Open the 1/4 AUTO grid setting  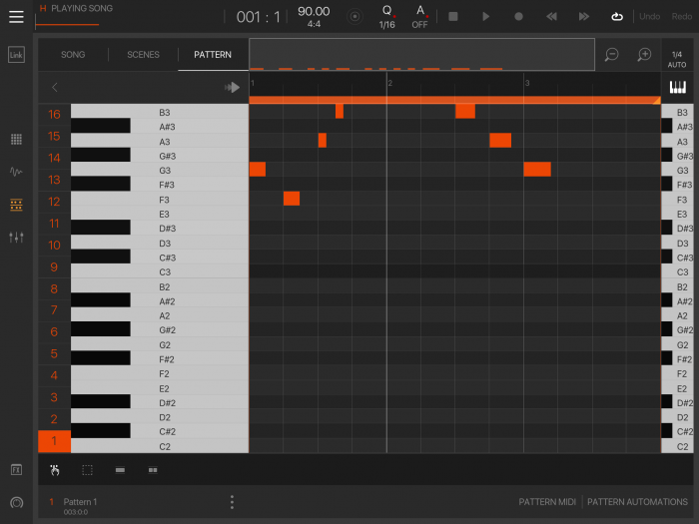pyautogui.click(x=677, y=59)
